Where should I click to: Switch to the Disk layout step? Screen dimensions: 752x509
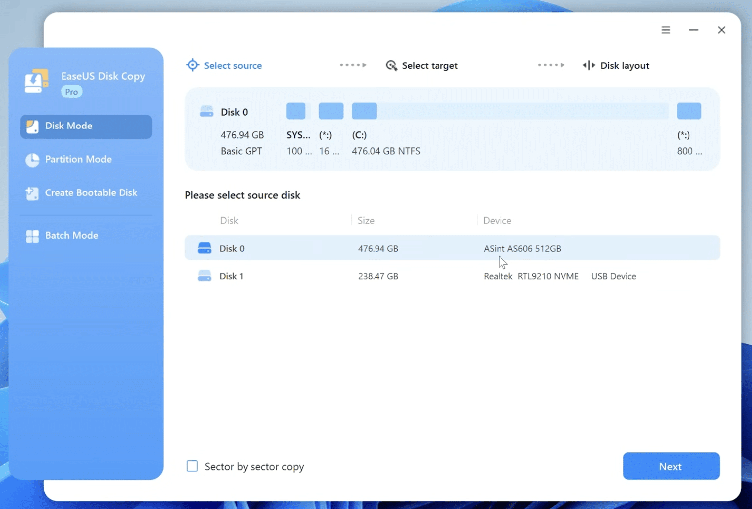point(625,65)
